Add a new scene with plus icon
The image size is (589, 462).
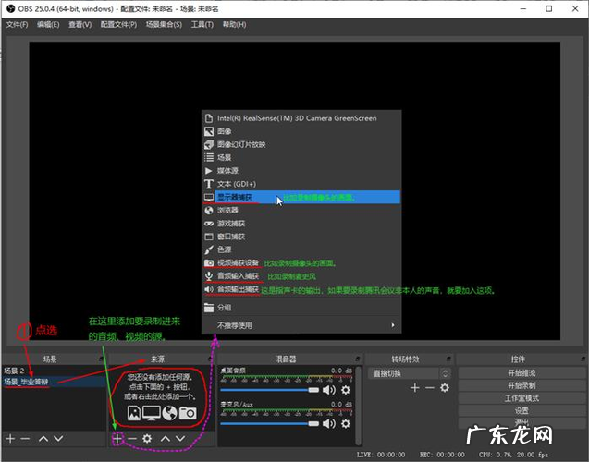pyautogui.click(x=10, y=438)
